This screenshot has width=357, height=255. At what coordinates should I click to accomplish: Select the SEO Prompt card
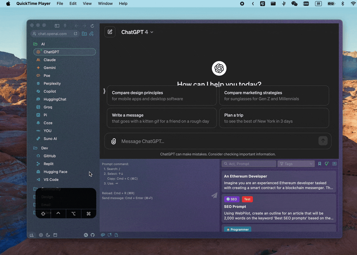[279, 208]
